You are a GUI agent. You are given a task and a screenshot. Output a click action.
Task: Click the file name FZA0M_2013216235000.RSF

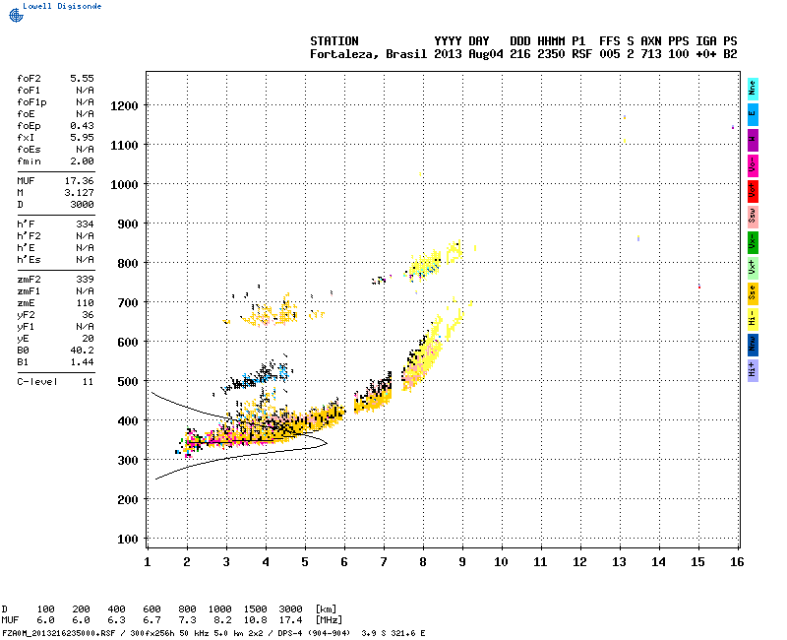click(x=59, y=633)
